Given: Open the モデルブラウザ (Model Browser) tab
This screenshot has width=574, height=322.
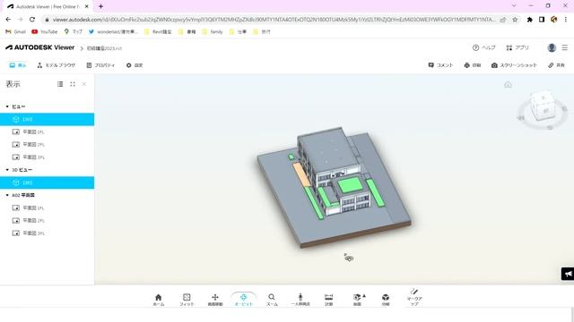Looking at the screenshot, I should click(x=56, y=65).
